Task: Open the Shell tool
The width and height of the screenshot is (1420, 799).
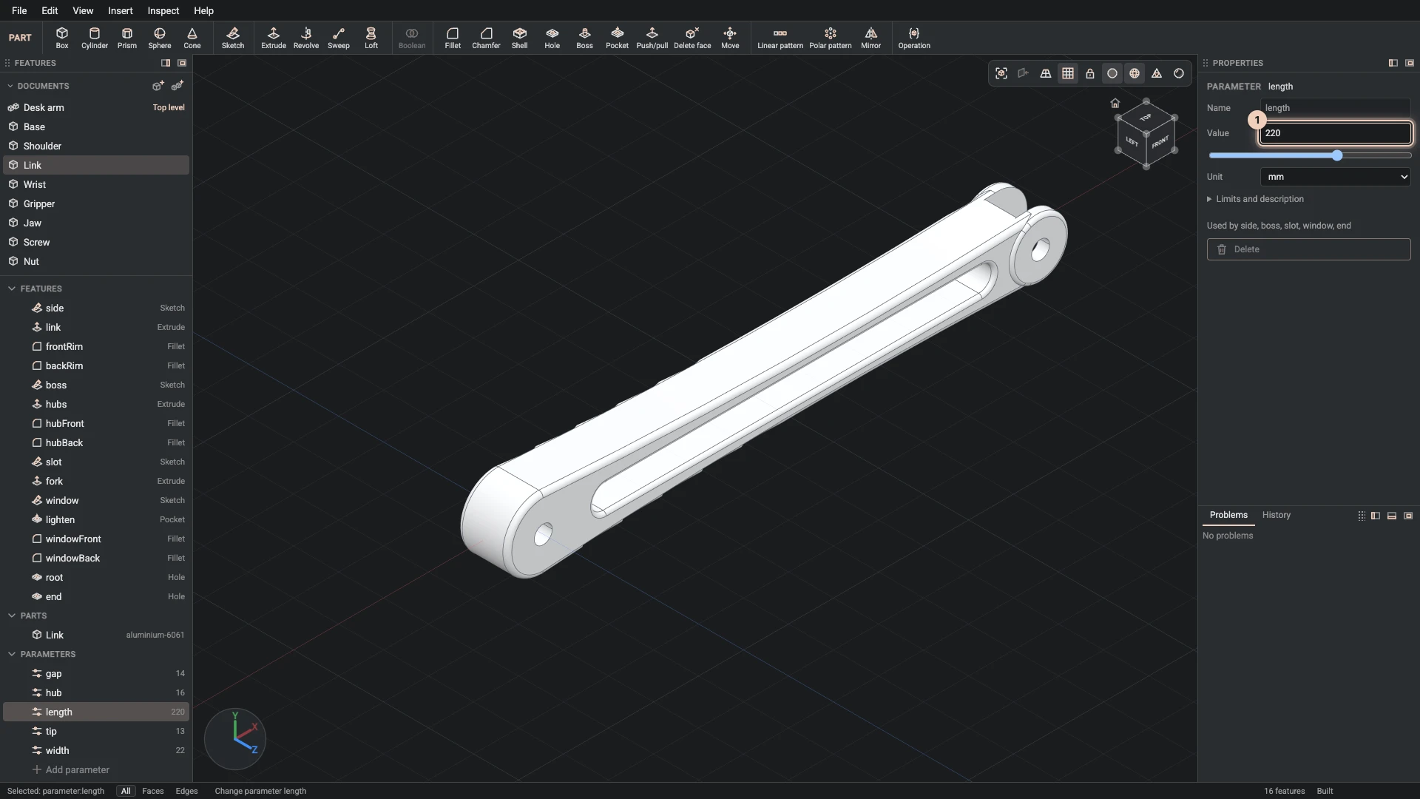Action: 520,38
